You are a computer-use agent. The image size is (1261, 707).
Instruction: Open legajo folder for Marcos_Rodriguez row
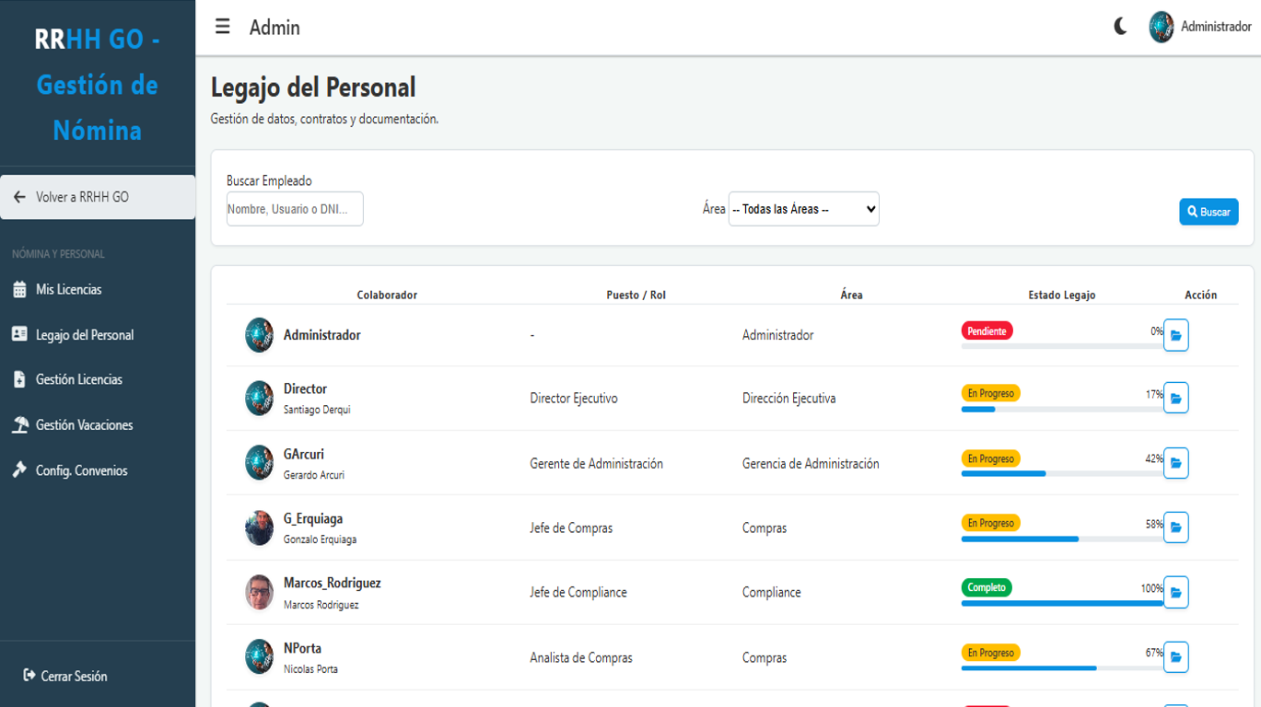point(1175,592)
